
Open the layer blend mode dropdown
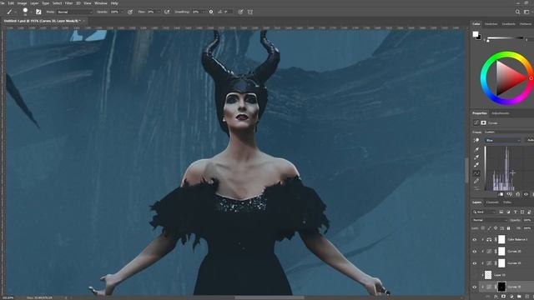tap(489, 220)
